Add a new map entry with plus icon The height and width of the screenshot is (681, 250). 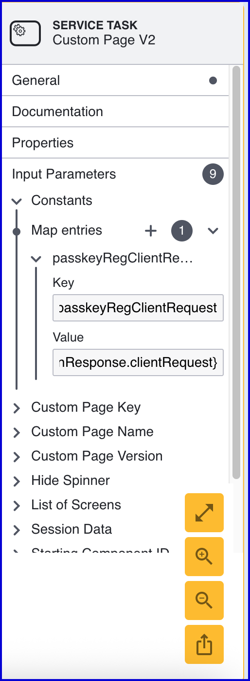151,231
